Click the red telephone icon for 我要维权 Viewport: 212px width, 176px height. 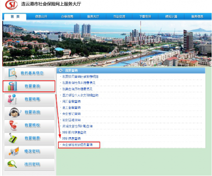pos(13,125)
